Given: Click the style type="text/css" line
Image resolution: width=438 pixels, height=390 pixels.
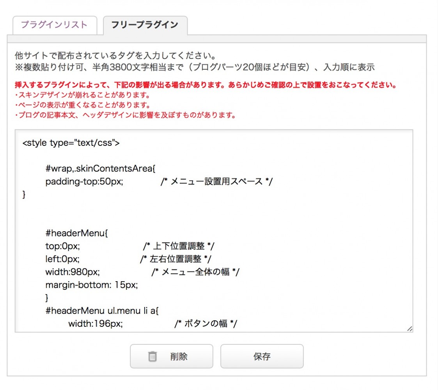Looking at the screenshot, I should tap(71, 143).
